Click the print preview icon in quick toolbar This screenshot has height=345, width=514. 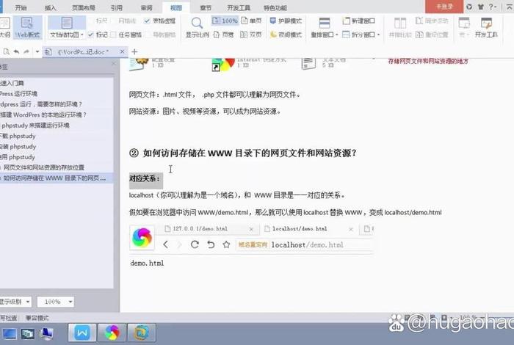(x=6, y=52)
